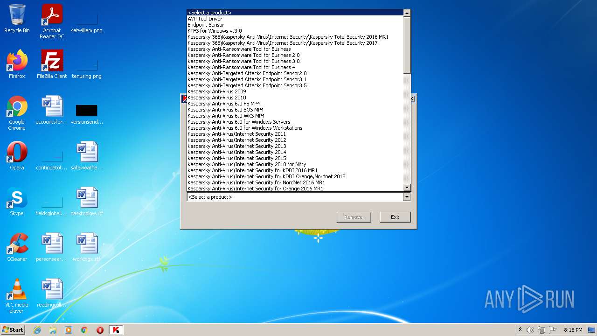Click the list scrollbar down arrow
This screenshot has height=336, width=597.
407,188
